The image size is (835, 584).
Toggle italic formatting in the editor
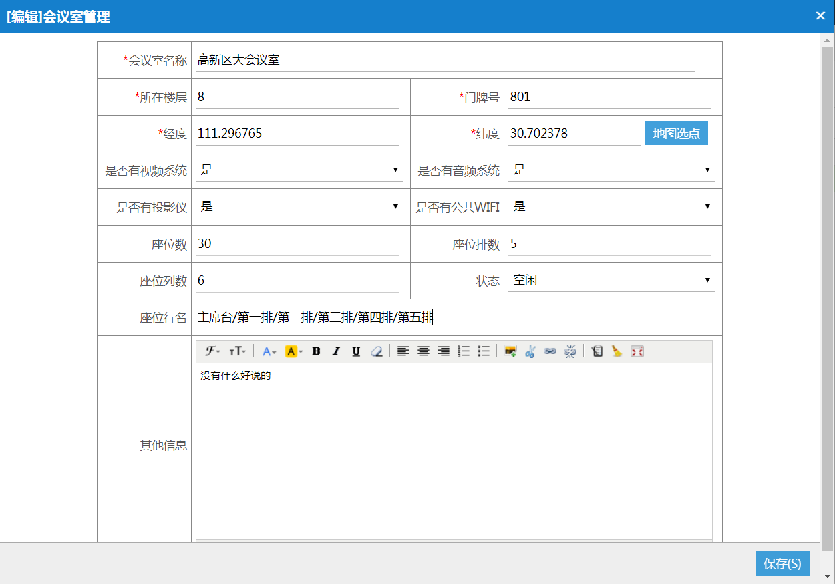[337, 351]
